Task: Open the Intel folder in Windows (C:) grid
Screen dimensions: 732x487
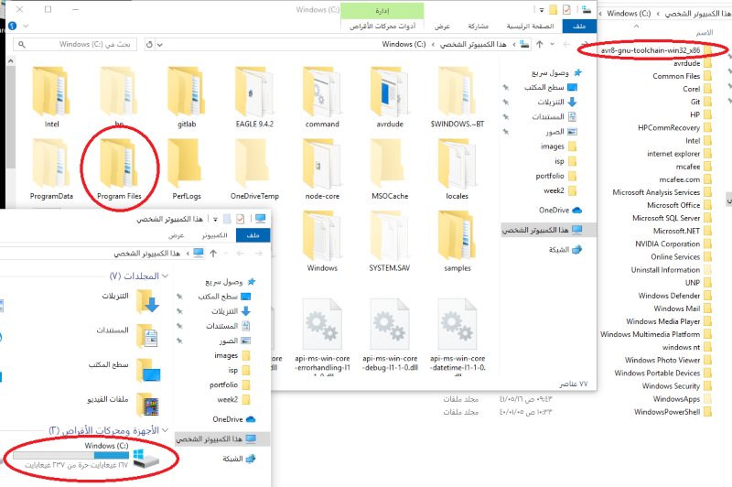Action: (51, 98)
